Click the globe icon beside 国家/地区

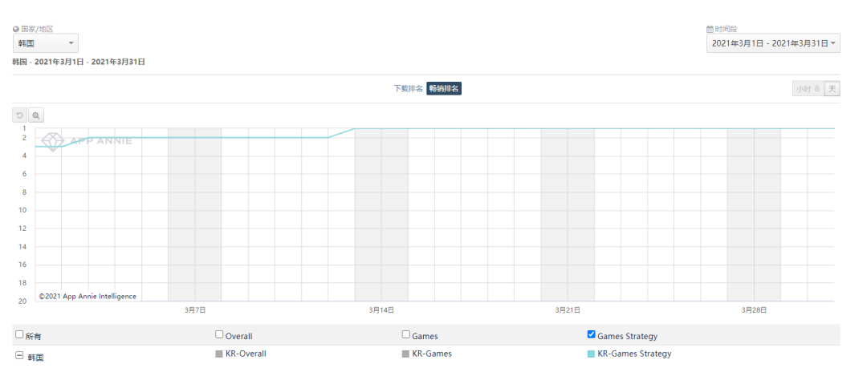[16, 29]
